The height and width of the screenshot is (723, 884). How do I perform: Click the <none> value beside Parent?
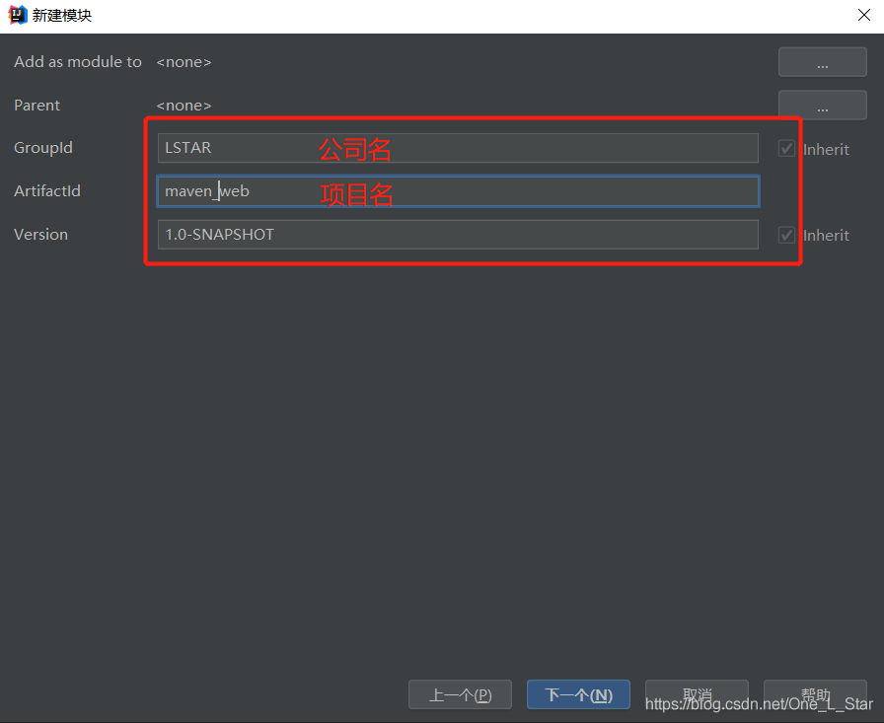click(x=184, y=106)
